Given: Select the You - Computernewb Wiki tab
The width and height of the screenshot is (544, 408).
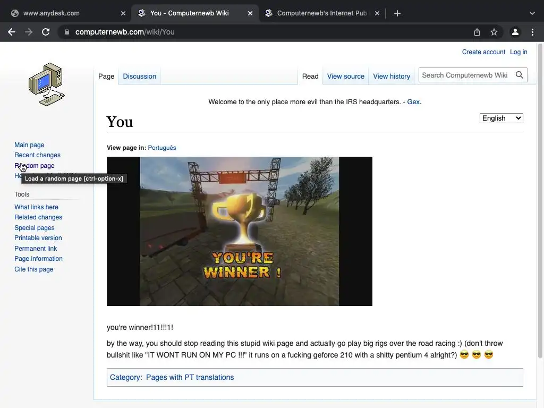Looking at the screenshot, I should [x=195, y=13].
